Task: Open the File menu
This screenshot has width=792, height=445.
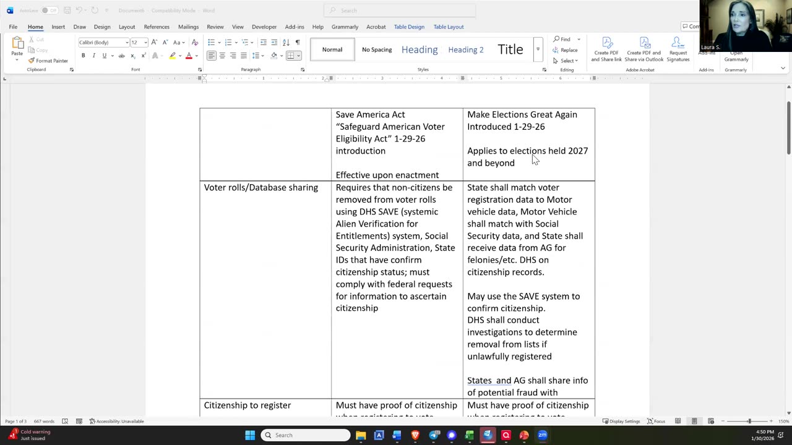Action: 13,27
